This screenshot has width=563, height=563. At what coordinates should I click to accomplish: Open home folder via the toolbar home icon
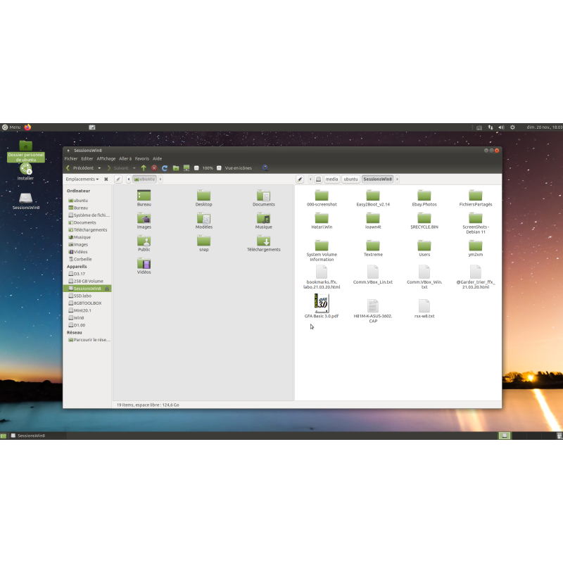(177, 167)
